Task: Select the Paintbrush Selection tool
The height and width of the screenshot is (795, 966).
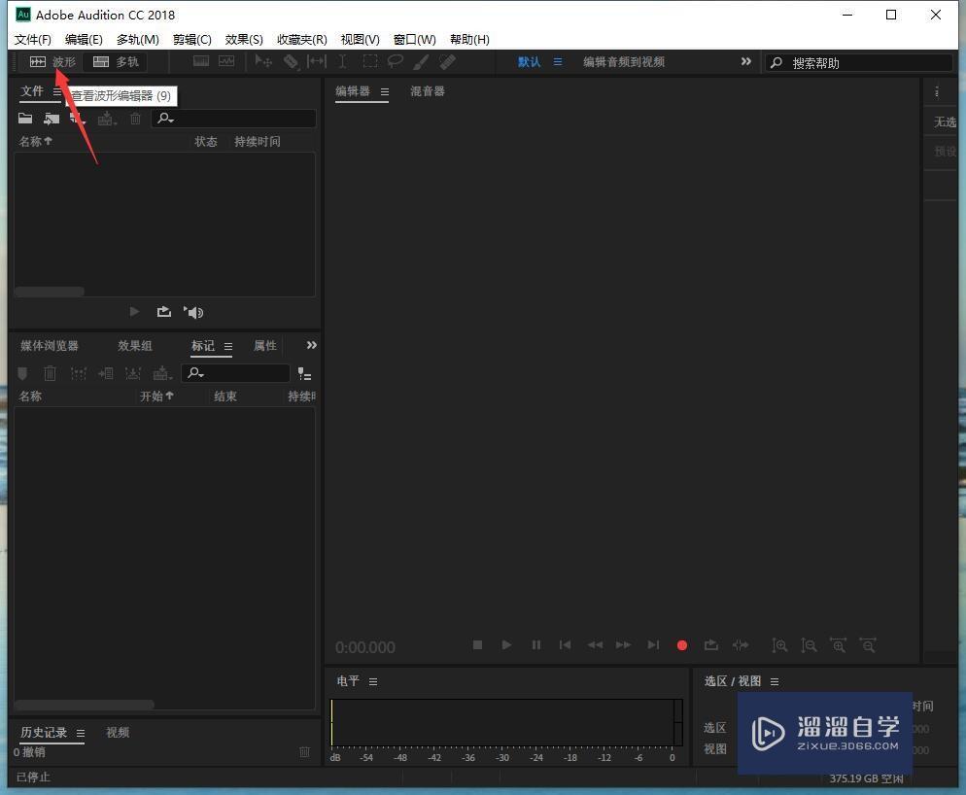Action: (x=421, y=61)
